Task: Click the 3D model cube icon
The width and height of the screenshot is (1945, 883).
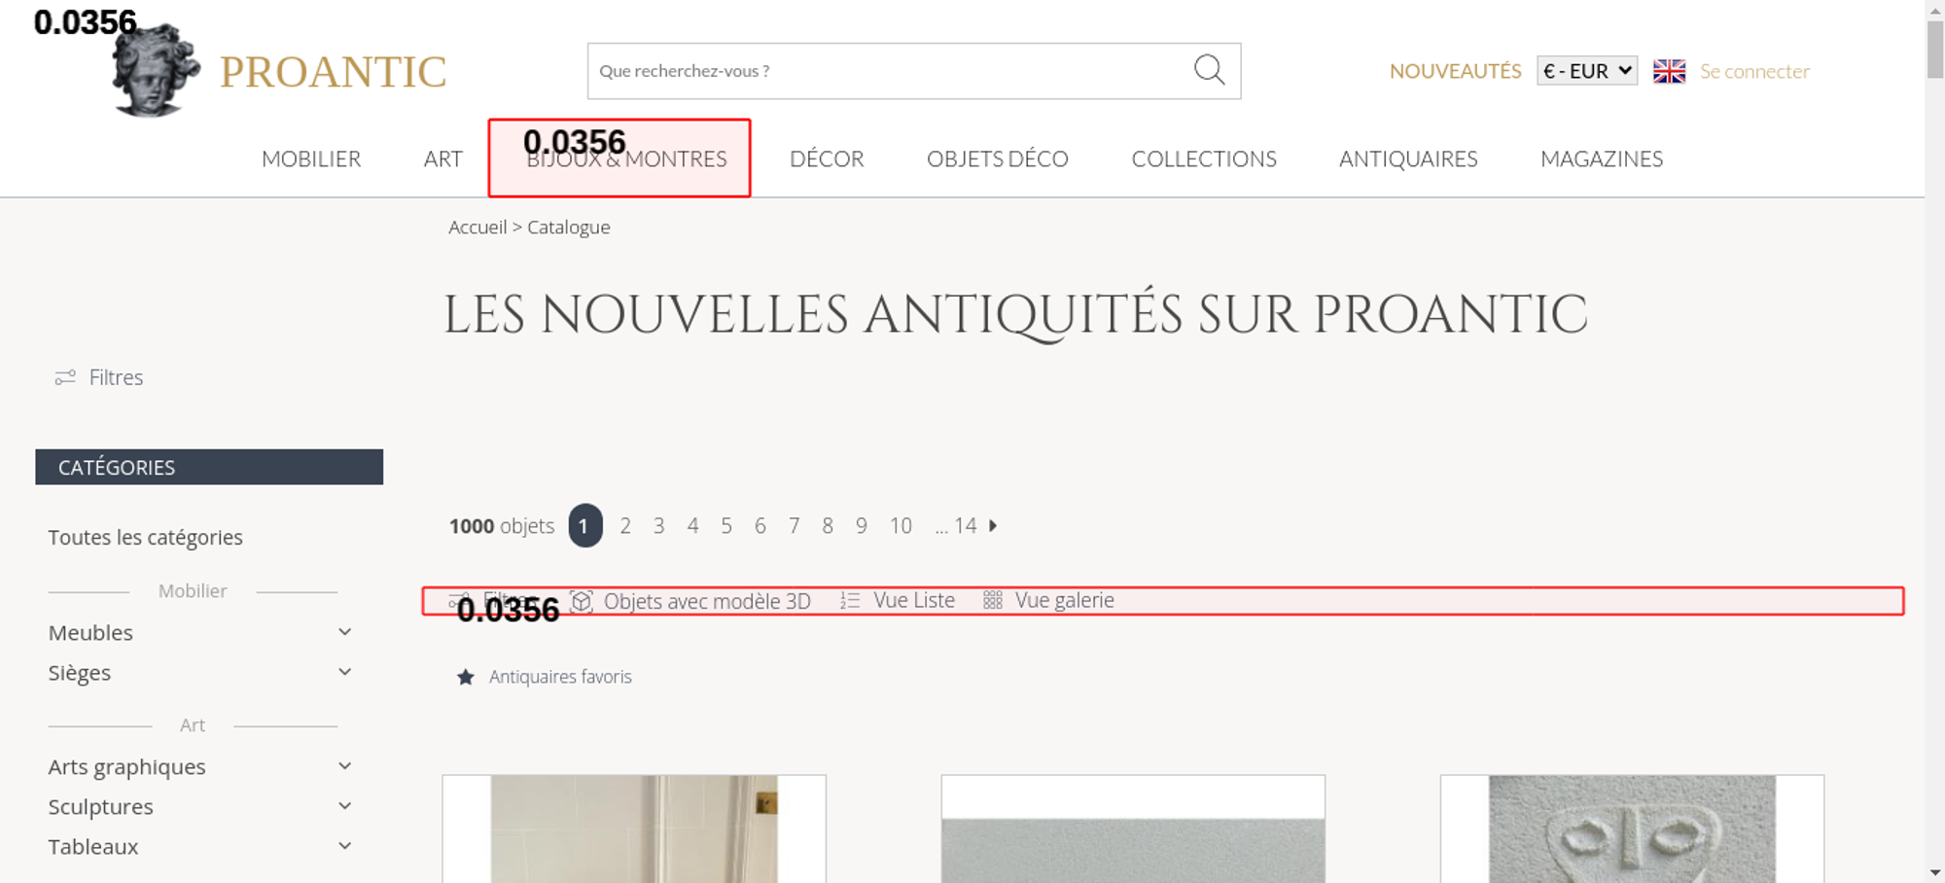Action: (x=582, y=601)
